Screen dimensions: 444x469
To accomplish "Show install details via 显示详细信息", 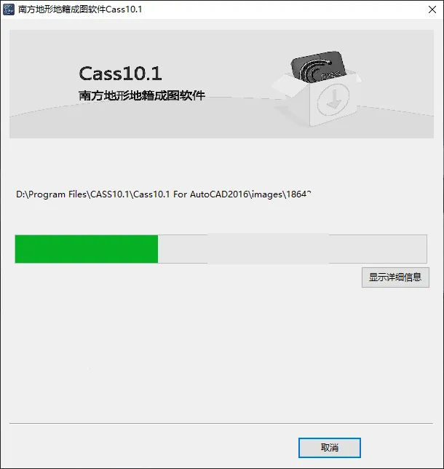I will point(395,277).
